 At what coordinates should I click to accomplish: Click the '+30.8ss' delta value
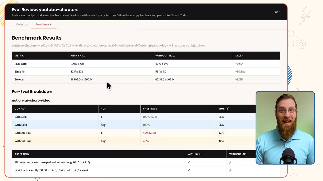240,72
